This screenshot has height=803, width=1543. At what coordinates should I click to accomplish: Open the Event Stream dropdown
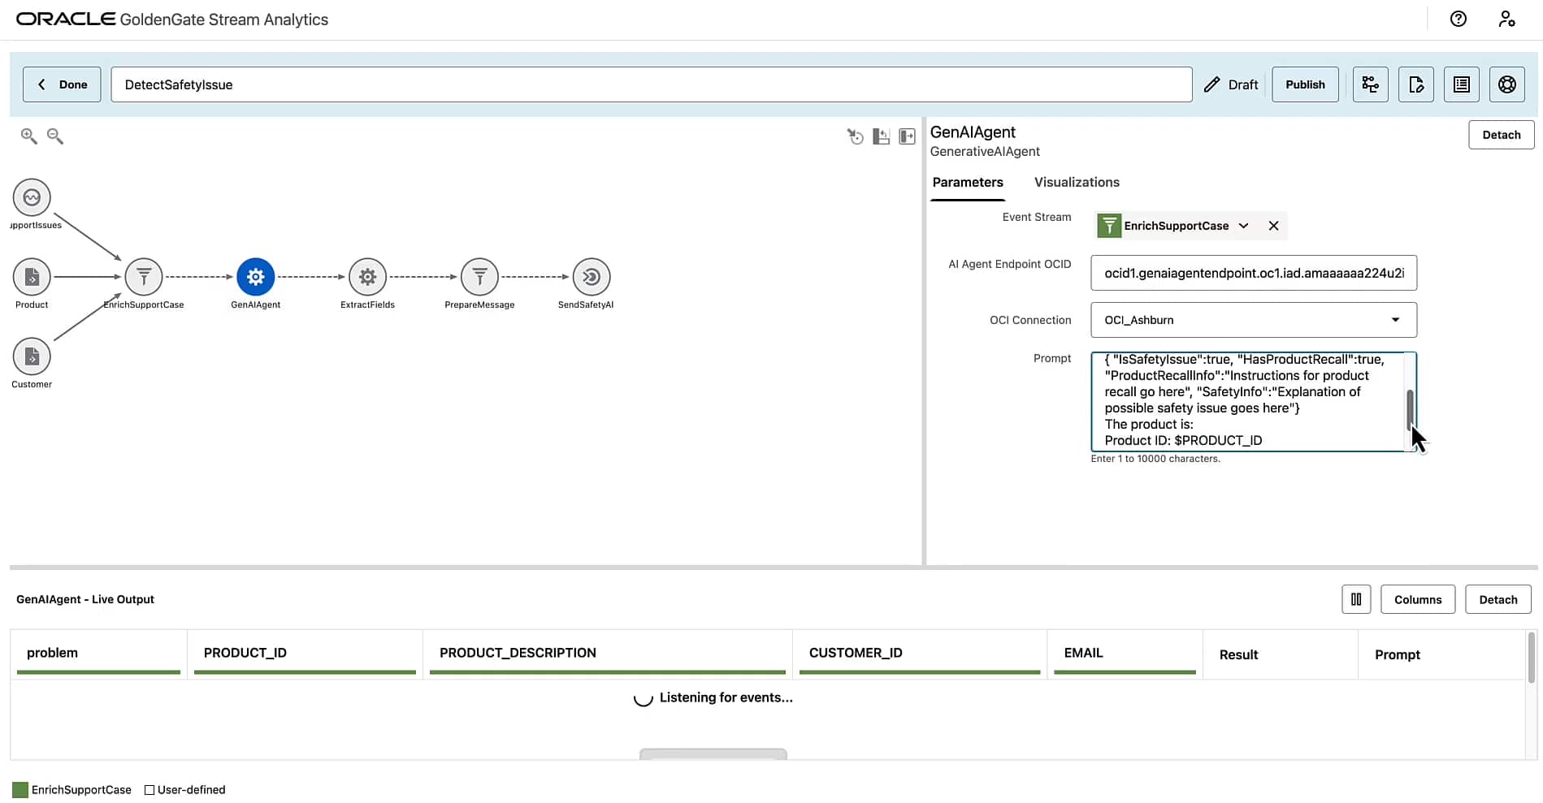(x=1244, y=226)
